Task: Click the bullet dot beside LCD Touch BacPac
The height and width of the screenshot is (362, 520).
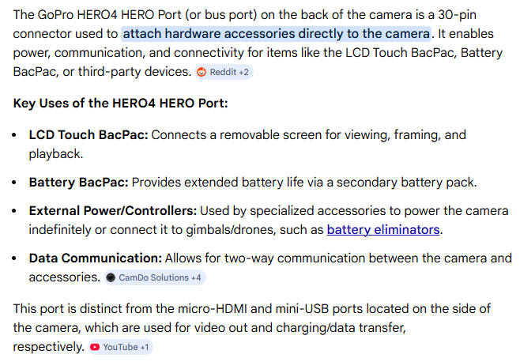Action: 16,135
